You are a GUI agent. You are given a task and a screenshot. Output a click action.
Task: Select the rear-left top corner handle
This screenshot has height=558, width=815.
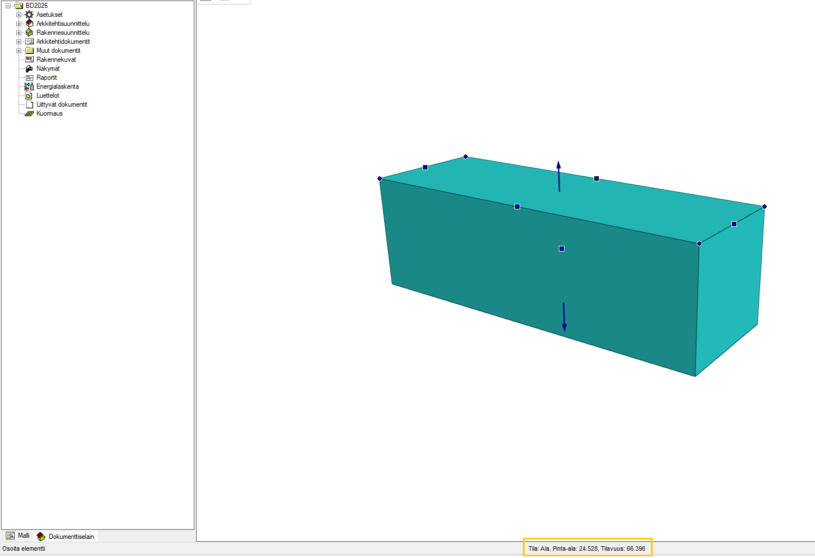click(x=466, y=157)
